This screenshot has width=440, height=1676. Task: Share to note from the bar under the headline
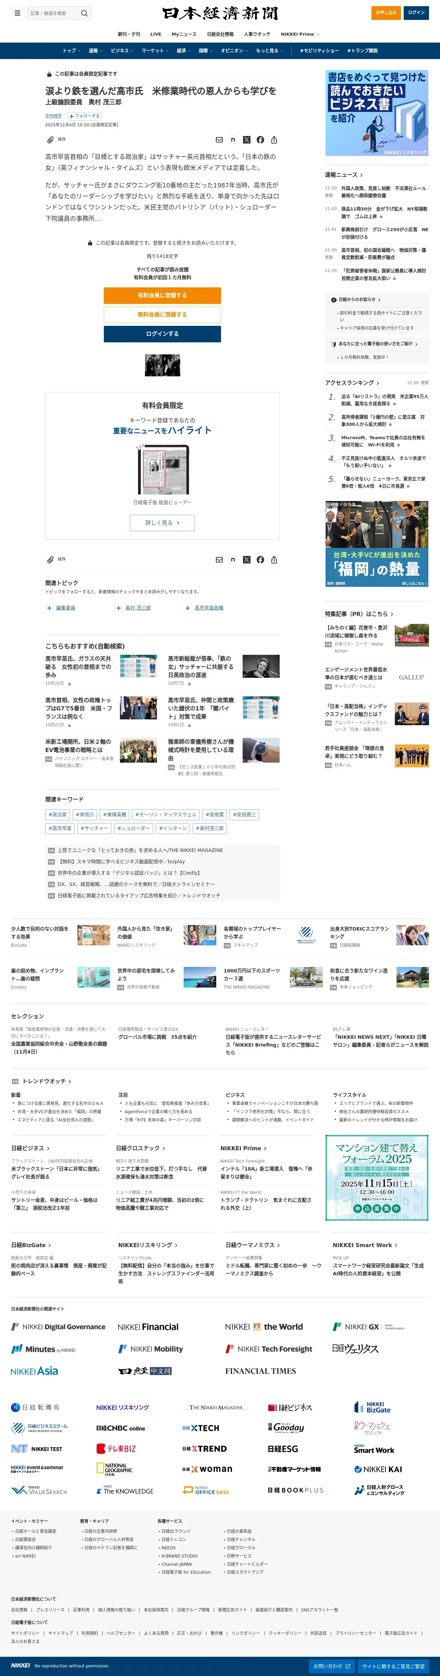click(x=233, y=140)
